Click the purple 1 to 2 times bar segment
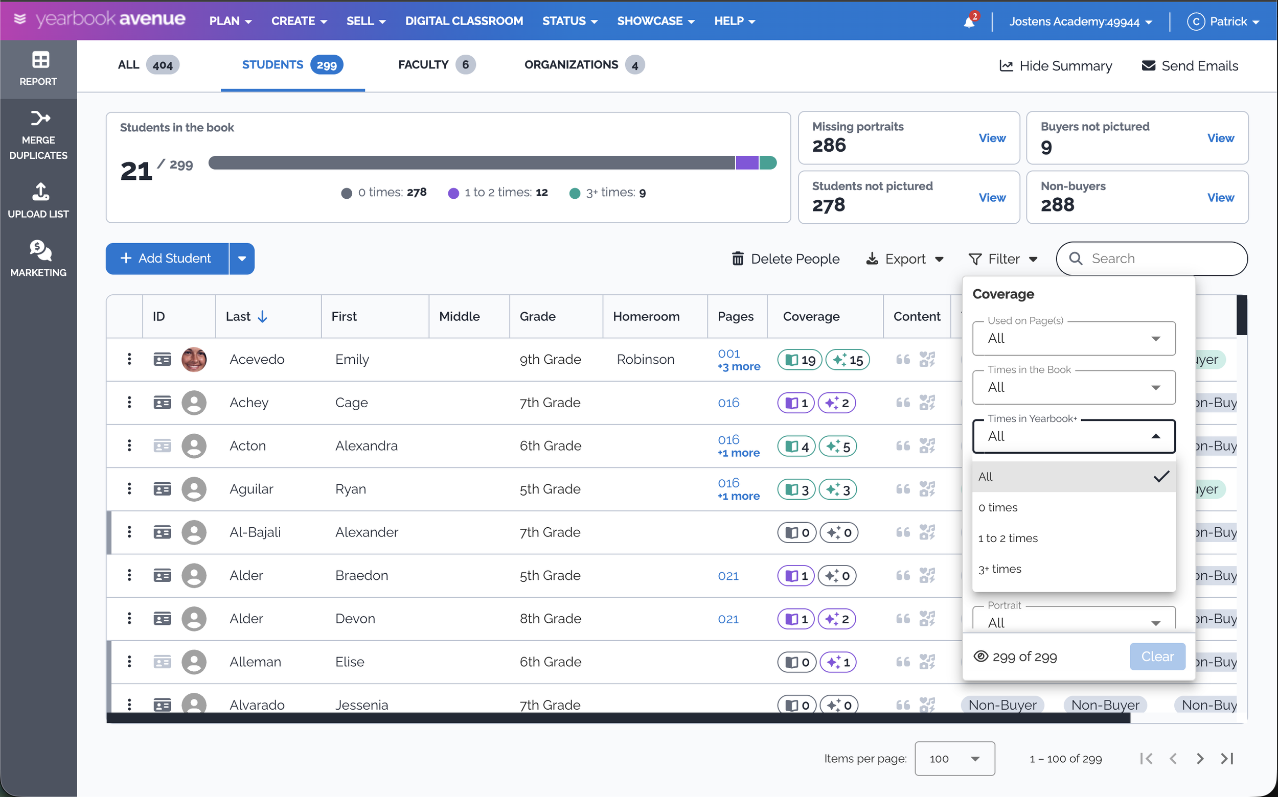 click(x=747, y=163)
